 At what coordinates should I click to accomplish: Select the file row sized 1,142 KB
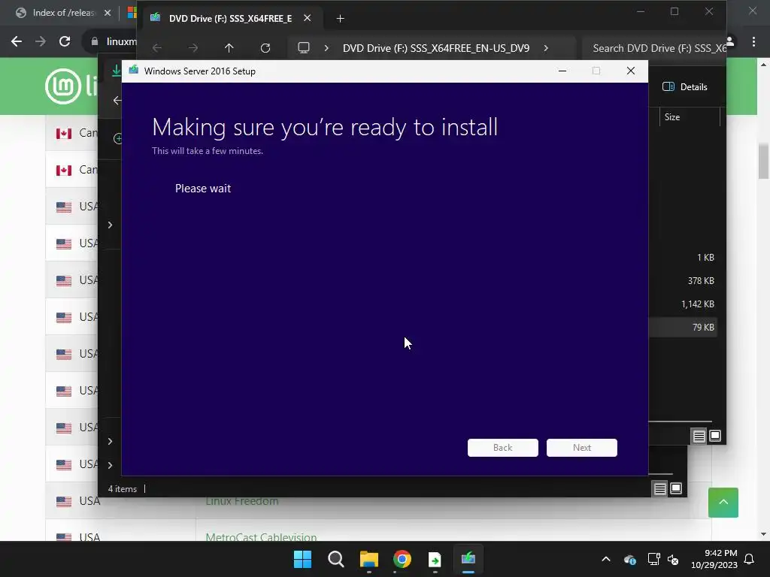coord(683,304)
